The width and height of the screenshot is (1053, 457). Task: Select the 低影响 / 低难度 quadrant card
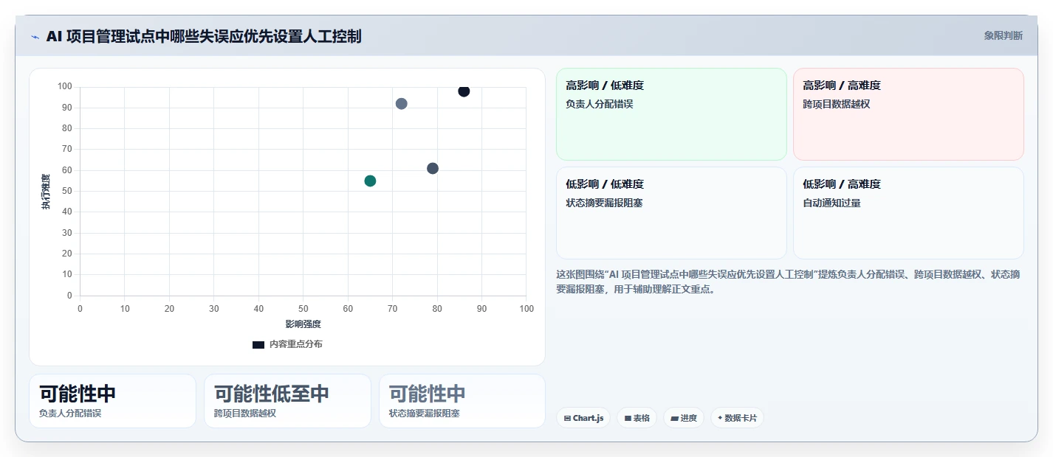[671, 213]
